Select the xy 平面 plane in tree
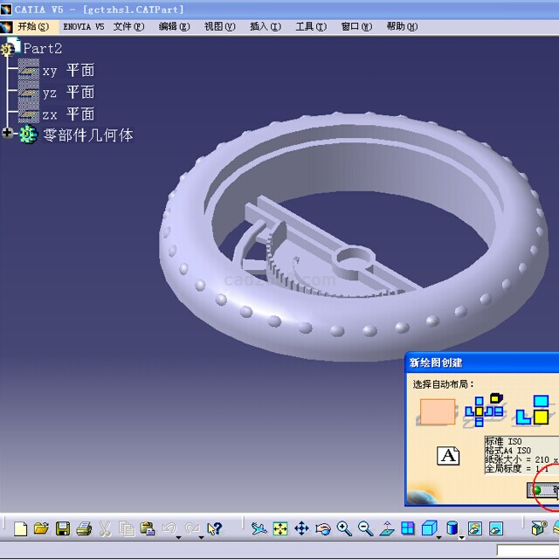559x559 pixels. [67, 71]
